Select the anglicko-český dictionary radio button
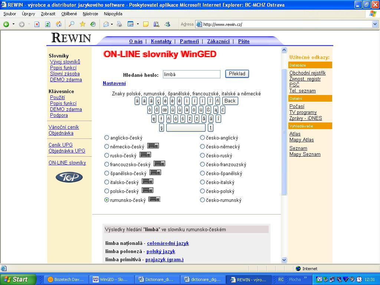The width and height of the screenshot is (380, 285). [107, 138]
